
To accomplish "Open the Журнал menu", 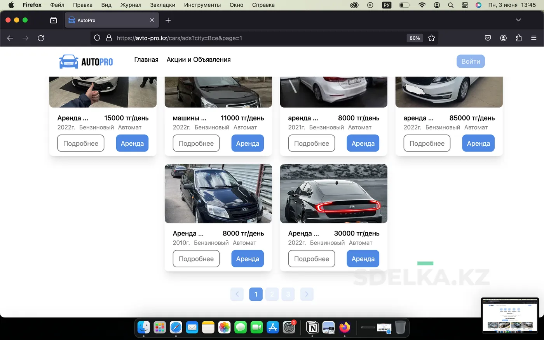I will coord(131,5).
